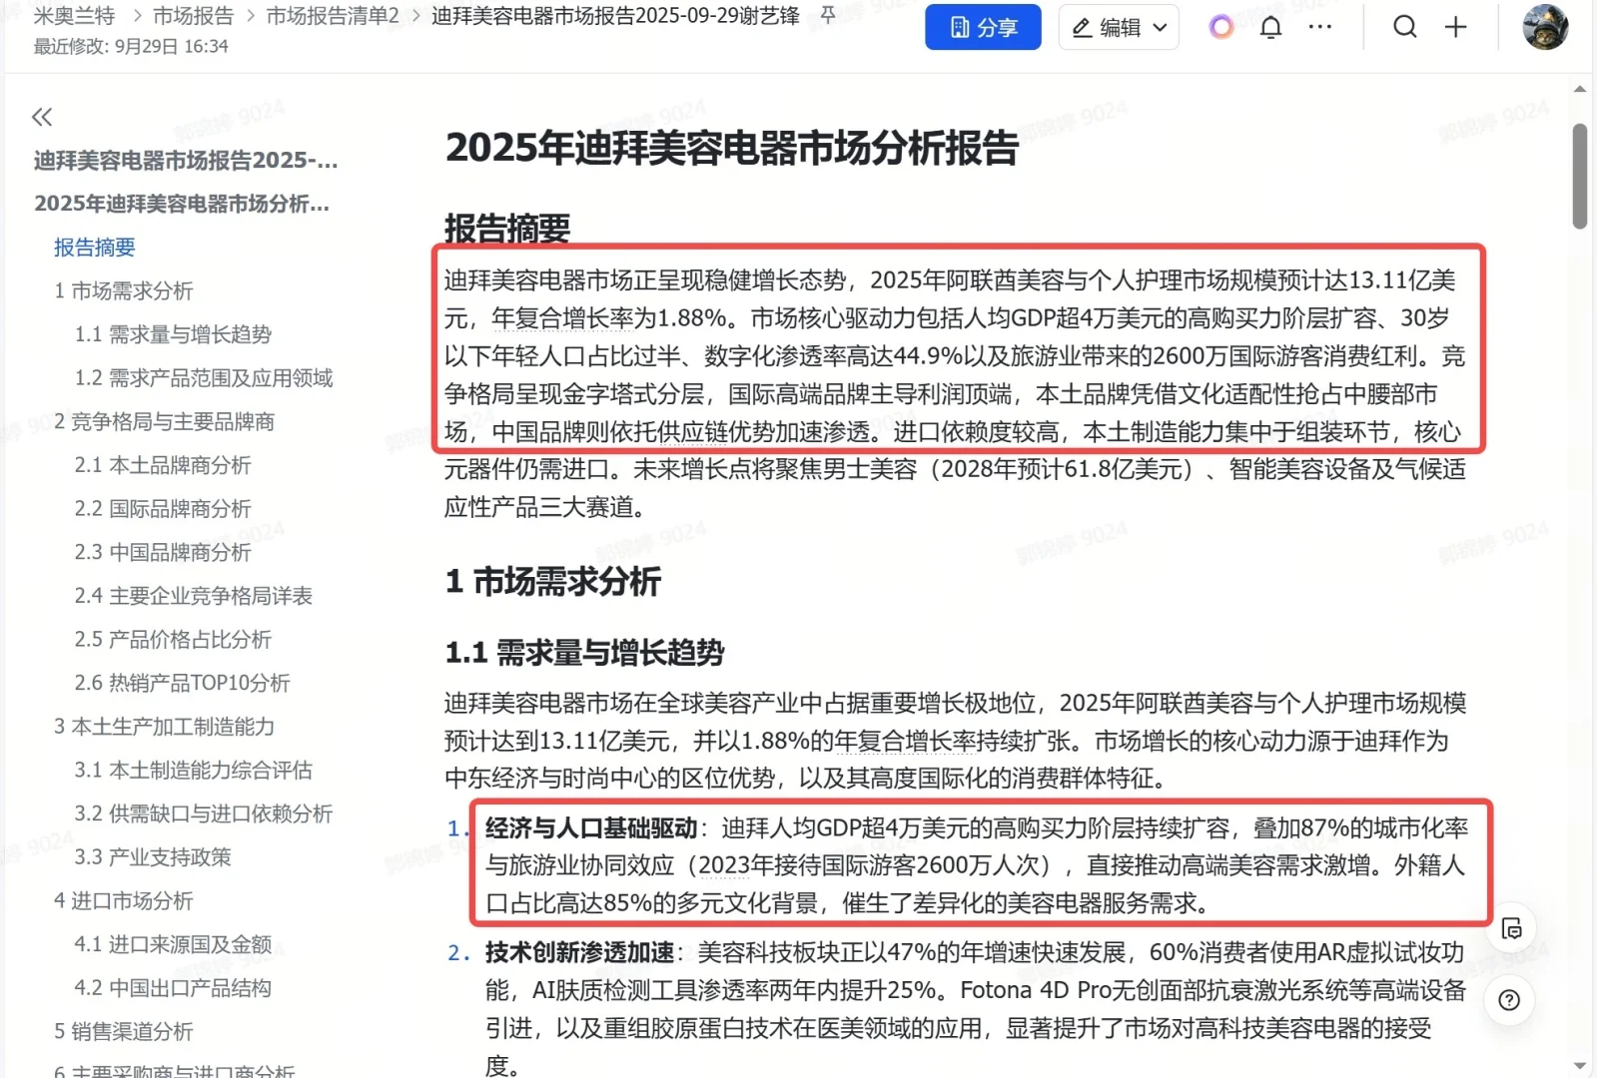This screenshot has width=1597, height=1078.
Task: Jump to 4.1 进口来源国及金额 in outline
Action: pos(173,944)
